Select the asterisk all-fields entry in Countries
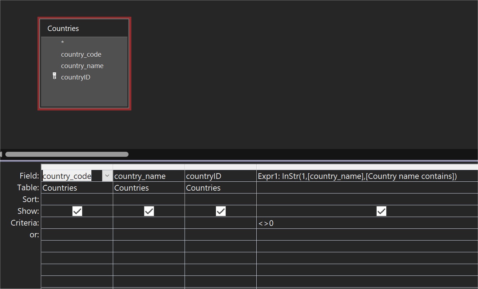 62,43
